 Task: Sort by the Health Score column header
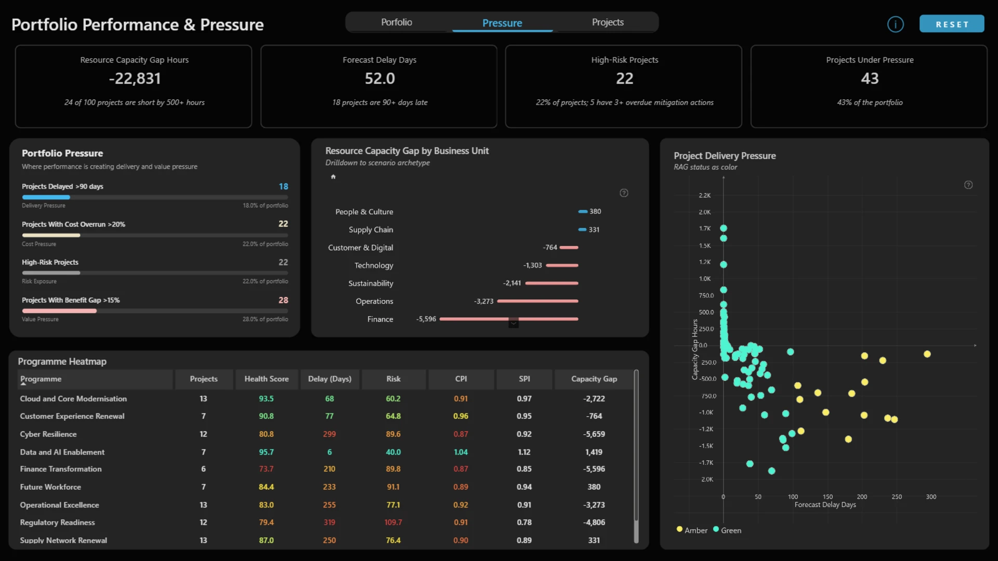267,379
